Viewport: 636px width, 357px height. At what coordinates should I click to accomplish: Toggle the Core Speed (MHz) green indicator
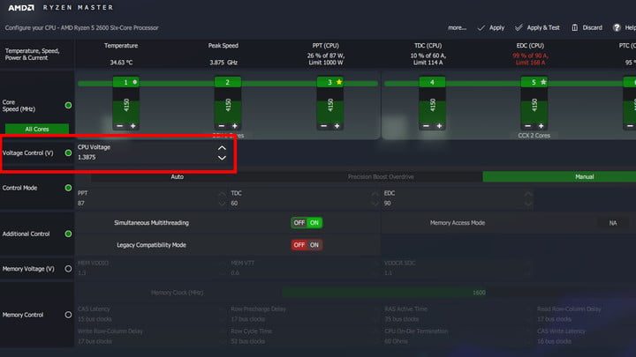tap(68, 105)
